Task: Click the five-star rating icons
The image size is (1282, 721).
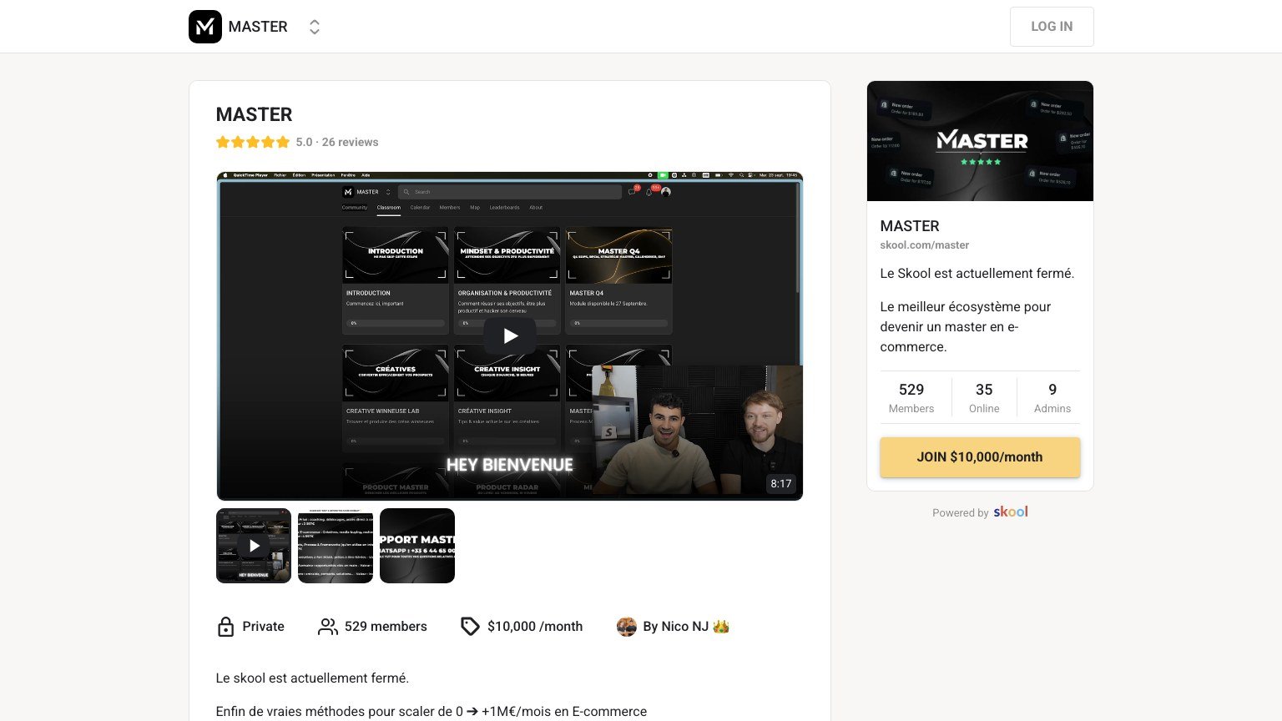Action: (x=253, y=142)
